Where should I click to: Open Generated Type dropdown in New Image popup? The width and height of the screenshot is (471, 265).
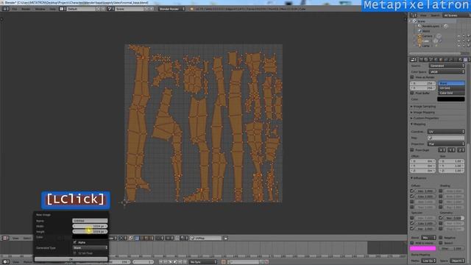click(90, 248)
